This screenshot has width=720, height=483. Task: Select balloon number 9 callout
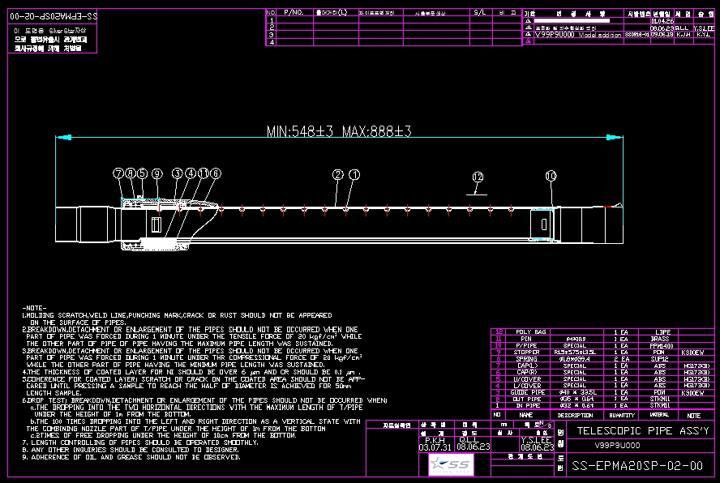pos(157,173)
